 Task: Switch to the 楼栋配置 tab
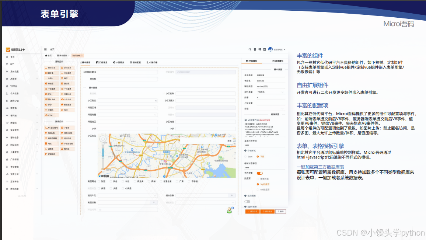click(x=135, y=63)
